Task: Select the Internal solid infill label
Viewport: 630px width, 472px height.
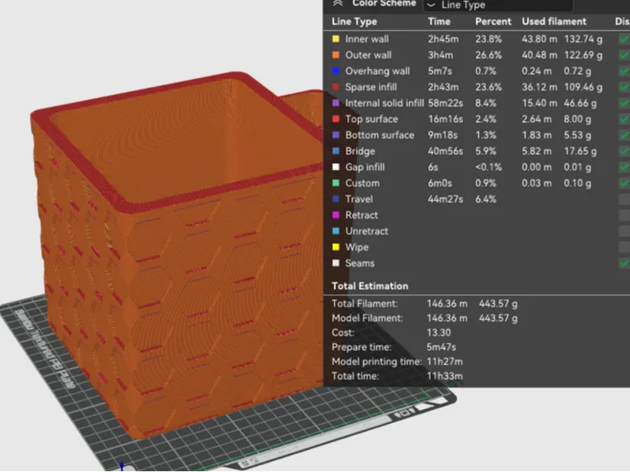Action: 384,103
